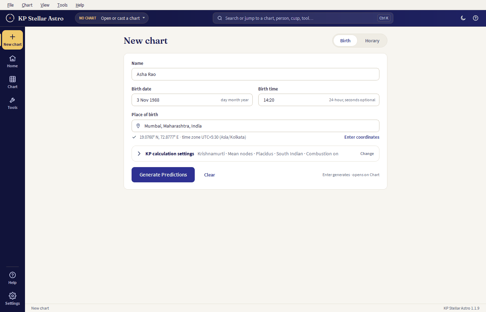The height and width of the screenshot is (312, 486).
Task: Toggle dark mode moon icon
Action: (x=463, y=18)
